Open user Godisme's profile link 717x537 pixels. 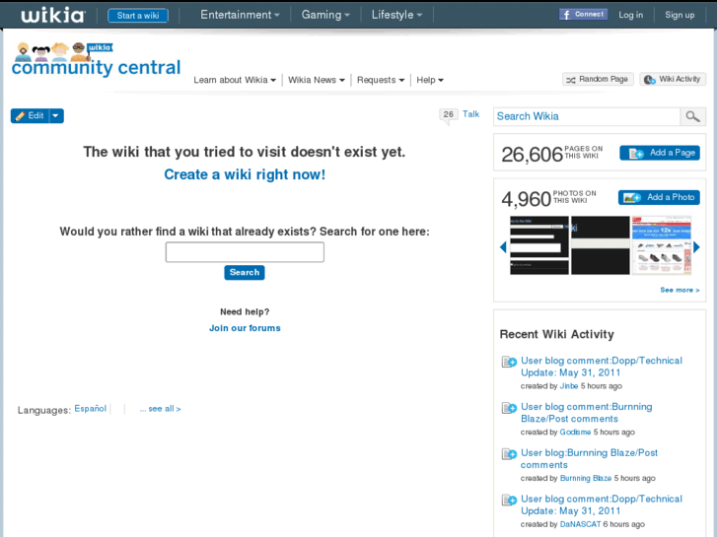575,433
